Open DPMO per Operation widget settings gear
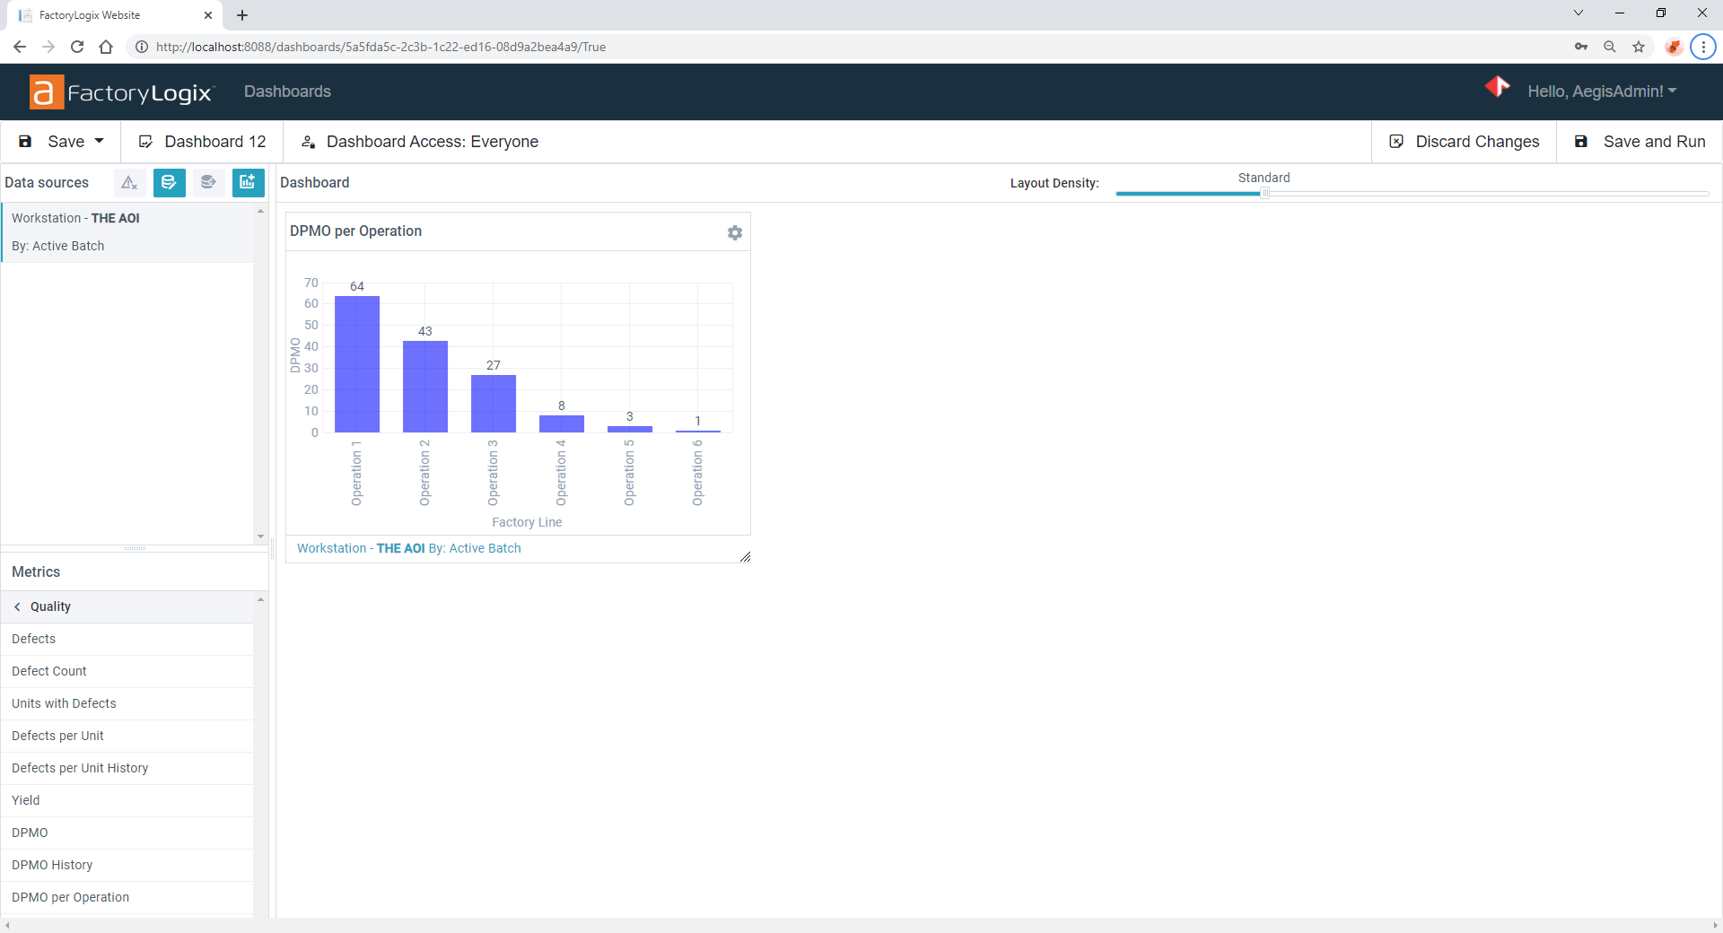The image size is (1723, 933). point(735,233)
